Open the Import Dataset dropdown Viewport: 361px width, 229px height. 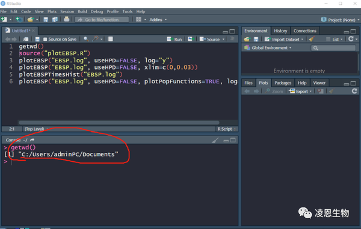(x=283, y=40)
